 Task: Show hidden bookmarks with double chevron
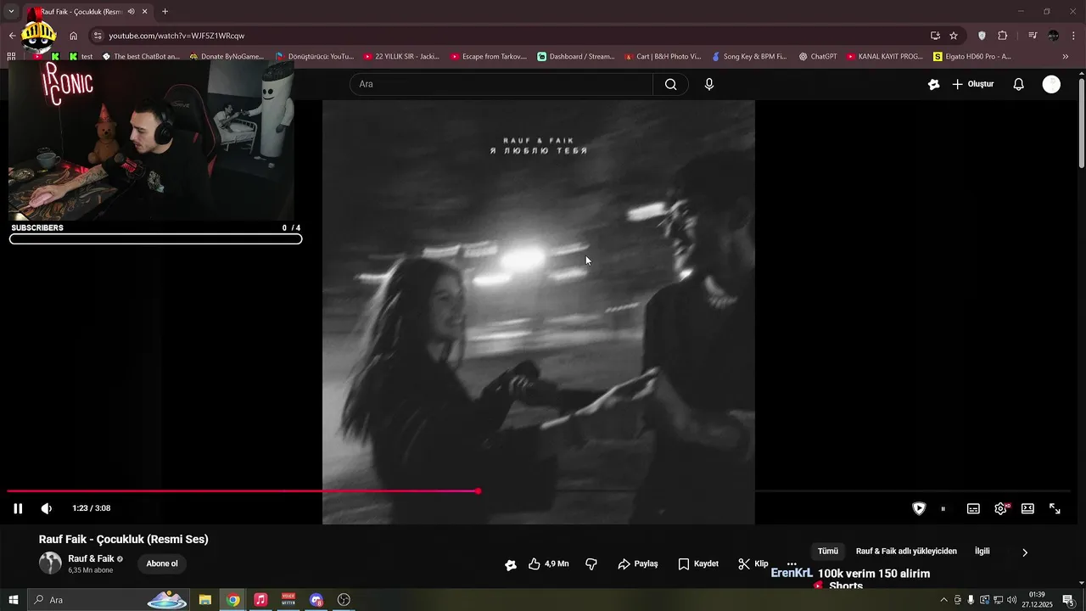[x=1066, y=57]
